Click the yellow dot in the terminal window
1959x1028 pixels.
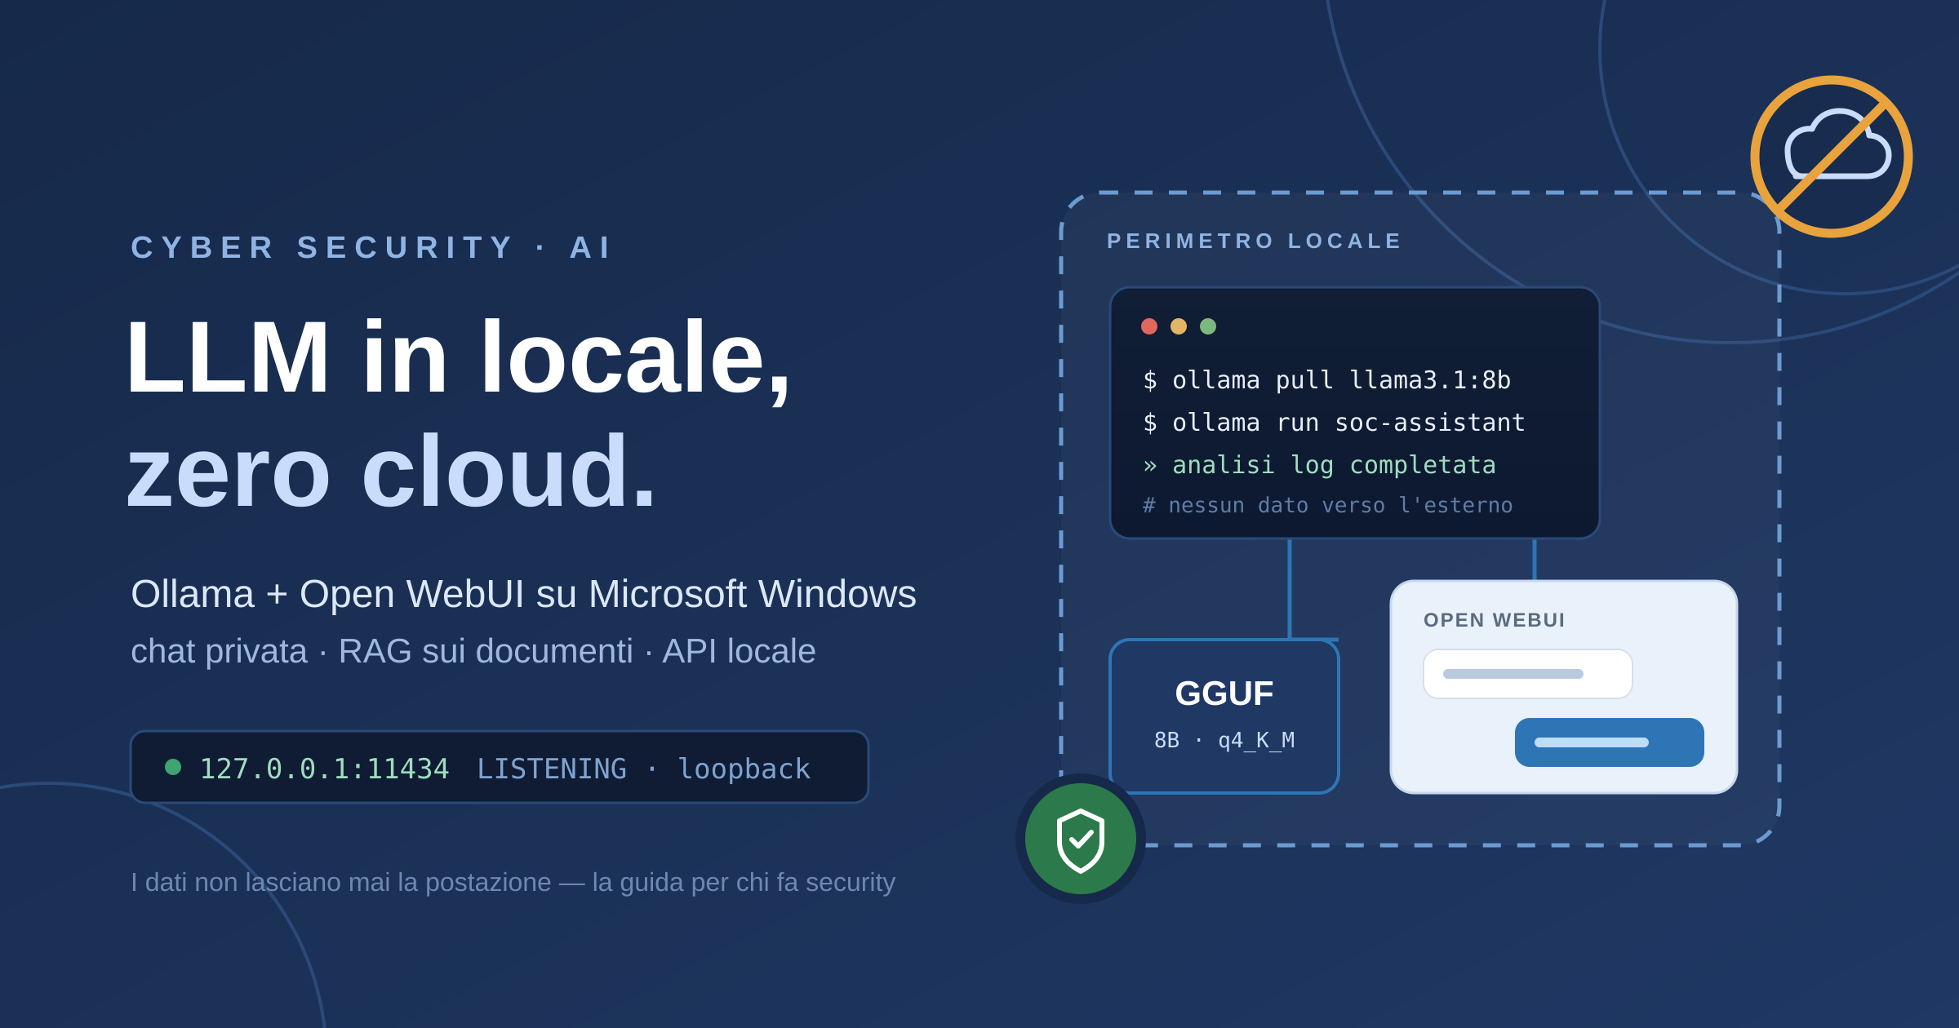click(x=1179, y=326)
